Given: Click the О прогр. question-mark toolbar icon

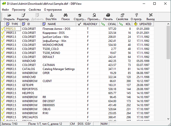Looking at the screenshot, I should tap(136, 15).
